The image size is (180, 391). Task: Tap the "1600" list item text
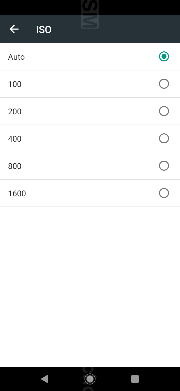17,193
